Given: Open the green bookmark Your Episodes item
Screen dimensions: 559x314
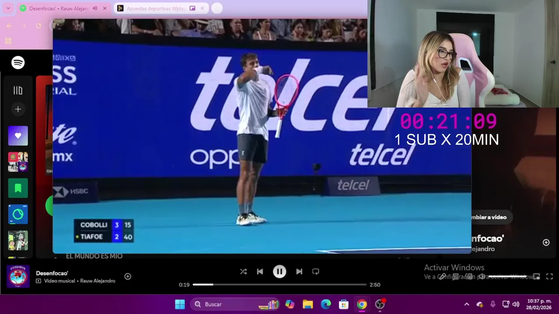Looking at the screenshot, I should point(18,188).
